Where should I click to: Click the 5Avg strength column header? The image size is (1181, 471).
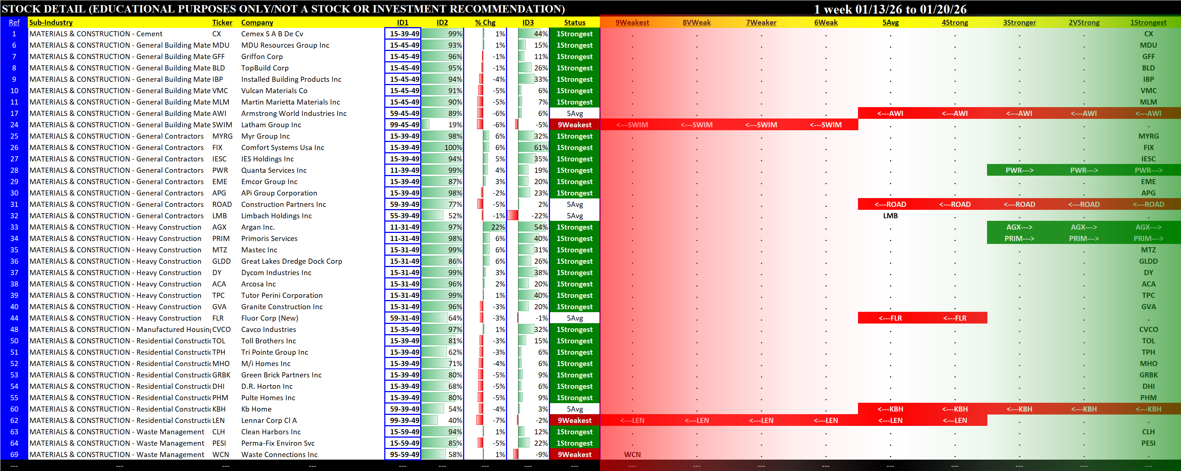pos(890,22)
